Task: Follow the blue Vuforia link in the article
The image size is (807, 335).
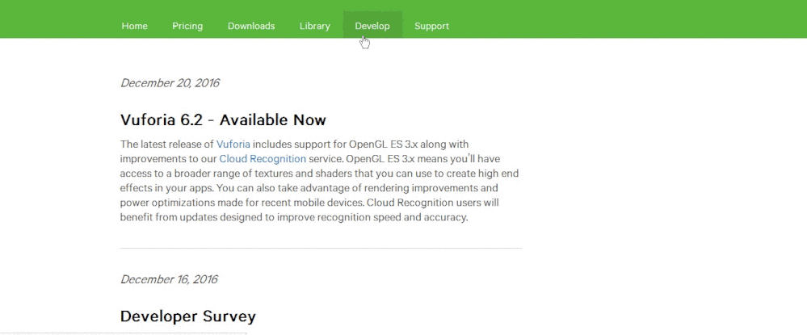Action: 233,144
